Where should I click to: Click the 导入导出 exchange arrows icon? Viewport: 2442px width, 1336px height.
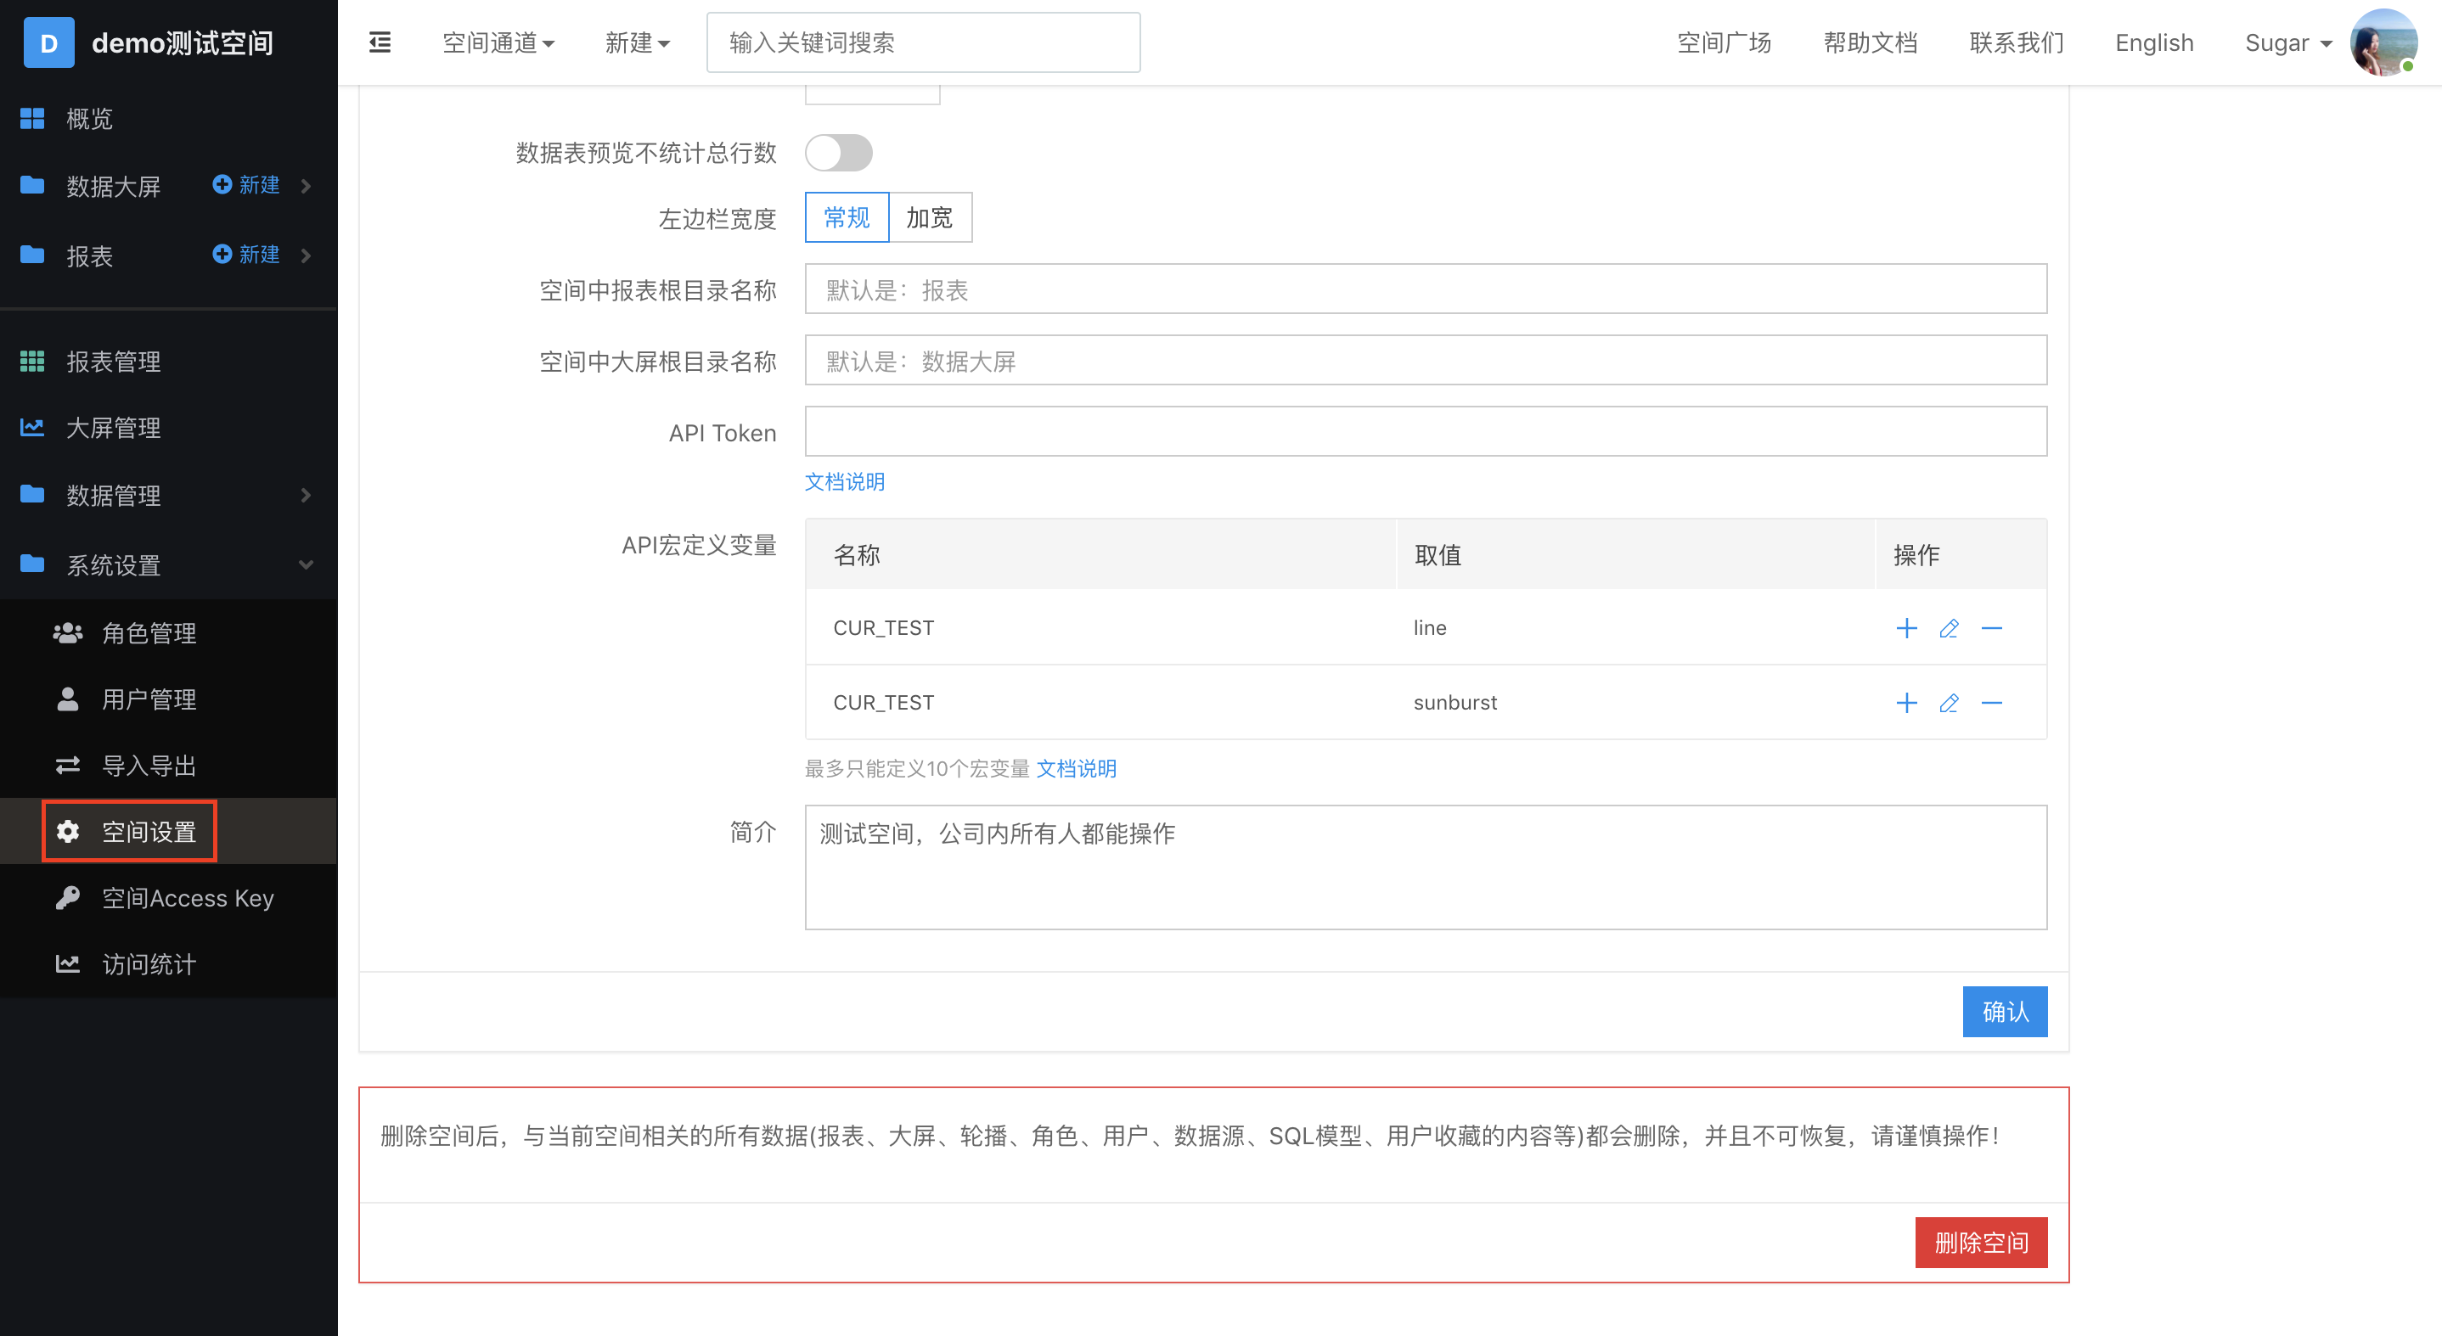pos(67,765)
